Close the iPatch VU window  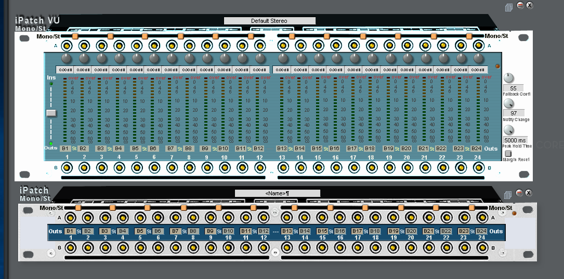coord(530,5)
